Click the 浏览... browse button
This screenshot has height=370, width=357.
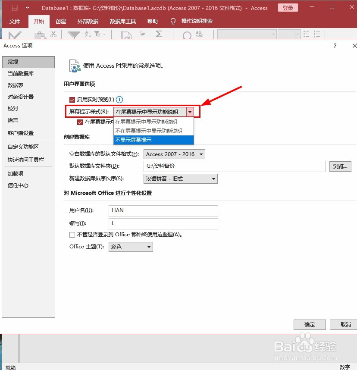coord(340,166)
